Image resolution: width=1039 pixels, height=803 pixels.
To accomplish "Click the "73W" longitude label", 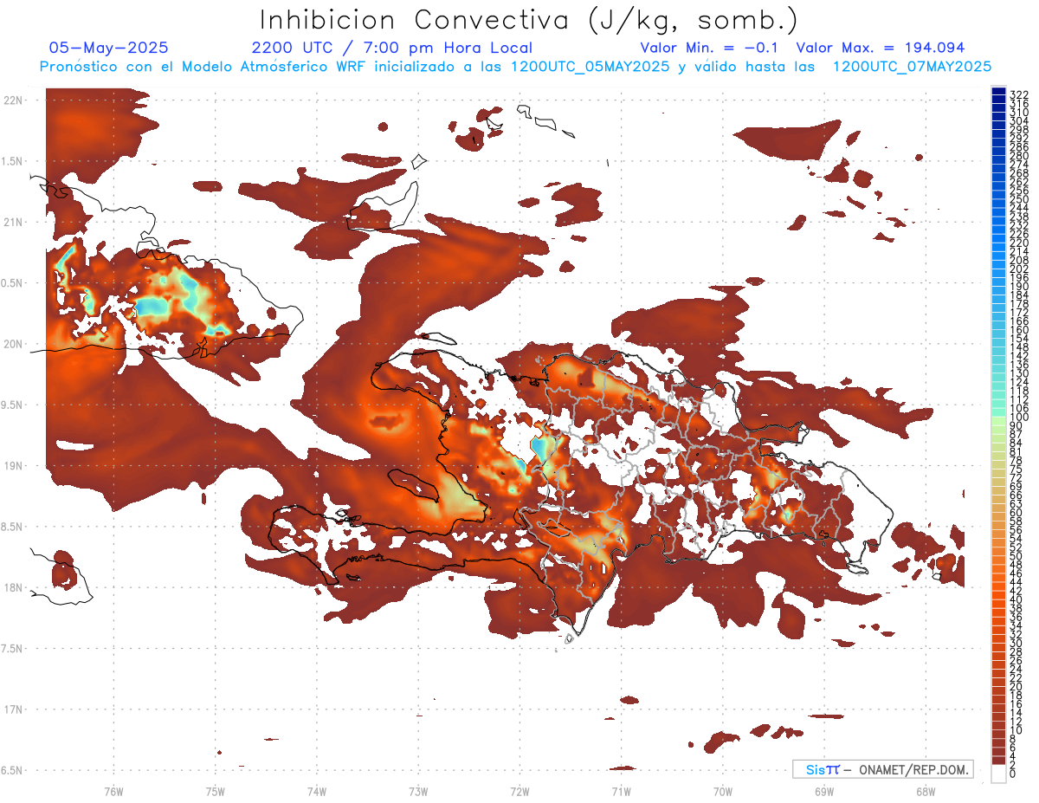I will click(x=418, y=791).
